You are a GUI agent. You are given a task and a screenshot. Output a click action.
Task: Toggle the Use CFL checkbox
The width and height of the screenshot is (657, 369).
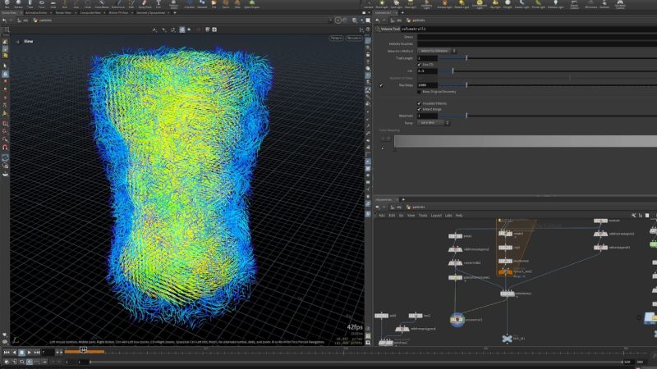coord(420,64)
